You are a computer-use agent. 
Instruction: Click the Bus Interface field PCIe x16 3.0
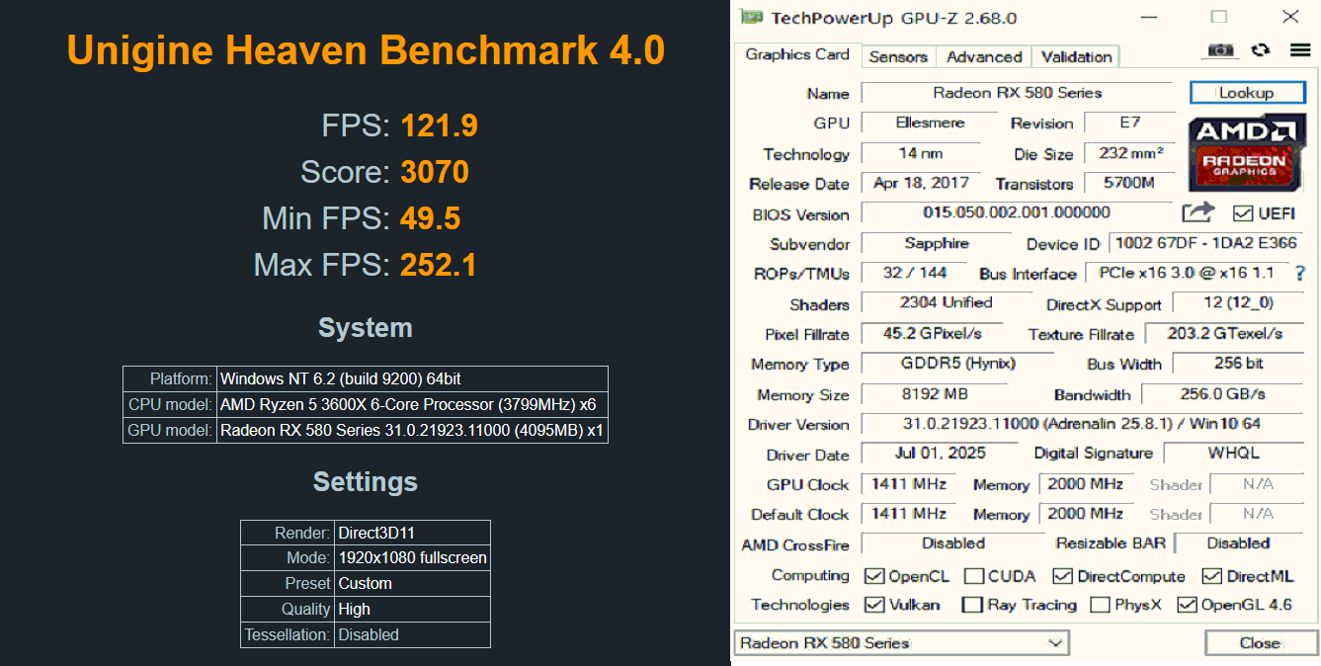click(x=1187, y=273)
